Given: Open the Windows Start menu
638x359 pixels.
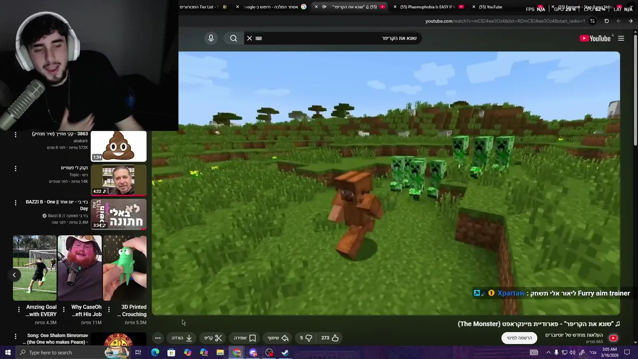Looking at the screenshot, I should point(8,353).
